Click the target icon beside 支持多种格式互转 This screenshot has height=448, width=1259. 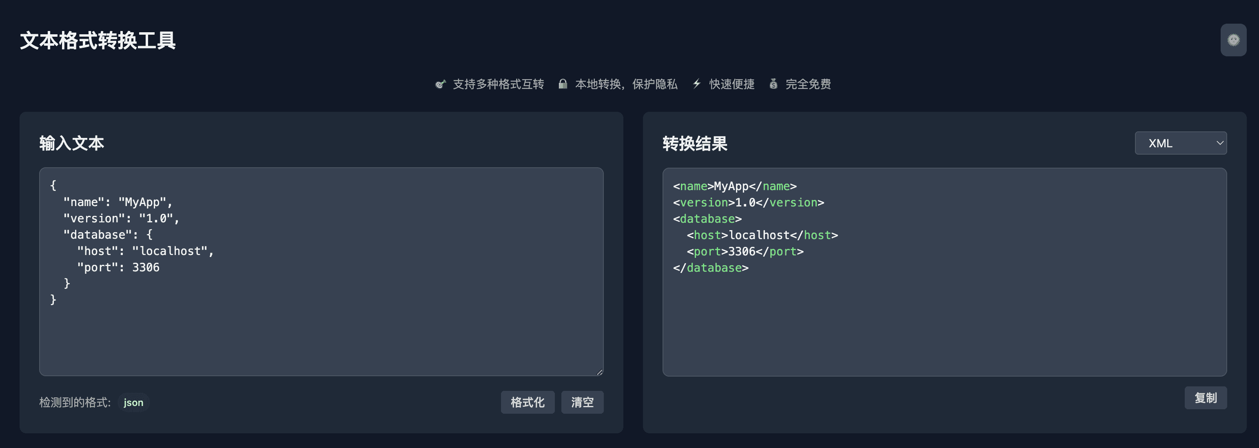pos(440,84)
